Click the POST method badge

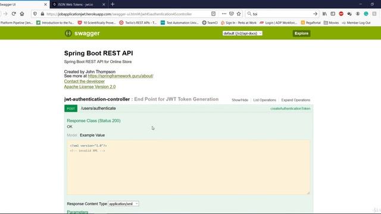pos(71,108)
